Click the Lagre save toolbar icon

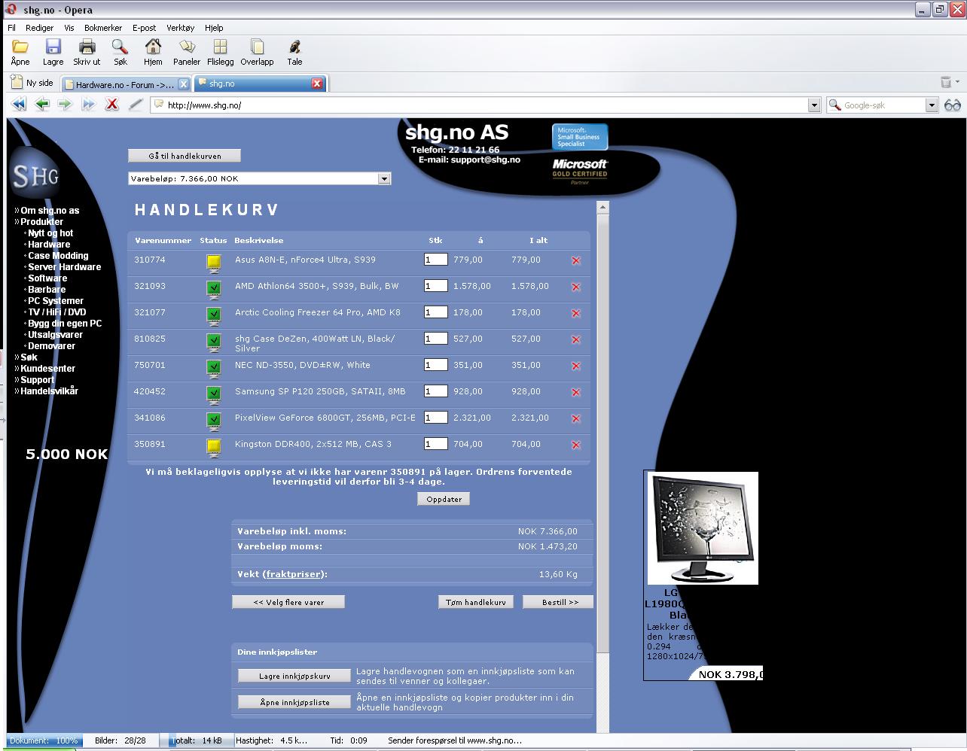click(x=53, y=47)
